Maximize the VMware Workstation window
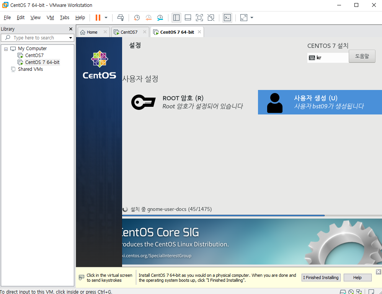This screenshot has height=294, width=382. click(356, 5)
